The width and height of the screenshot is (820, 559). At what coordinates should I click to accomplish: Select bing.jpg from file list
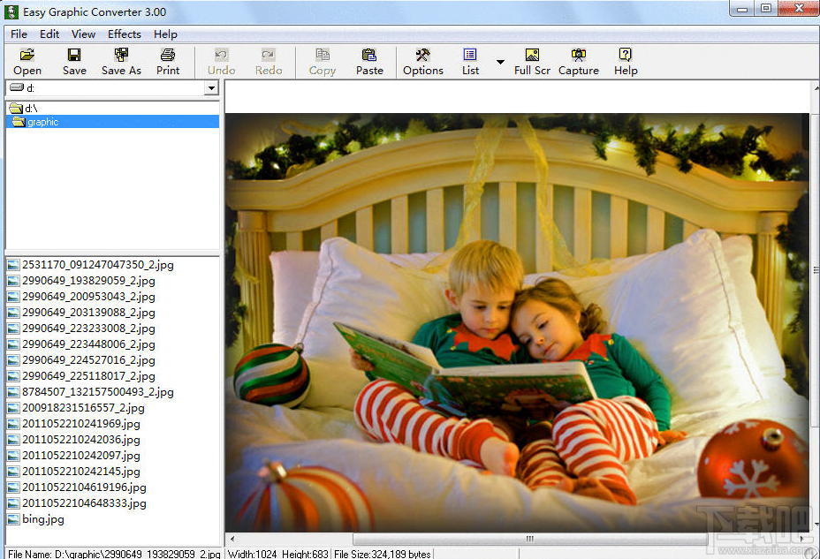pos(41,519)
